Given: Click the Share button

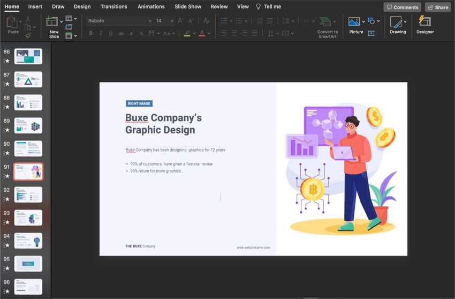Looking at the screenshot, I should pos(438,8).
